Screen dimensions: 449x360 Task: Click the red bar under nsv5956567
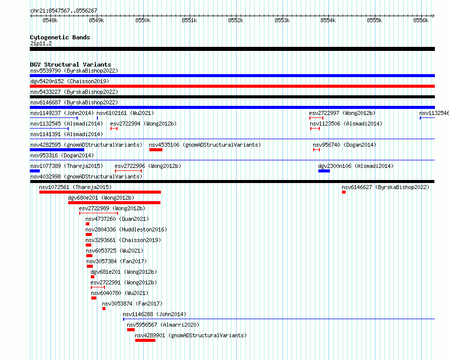131,330
